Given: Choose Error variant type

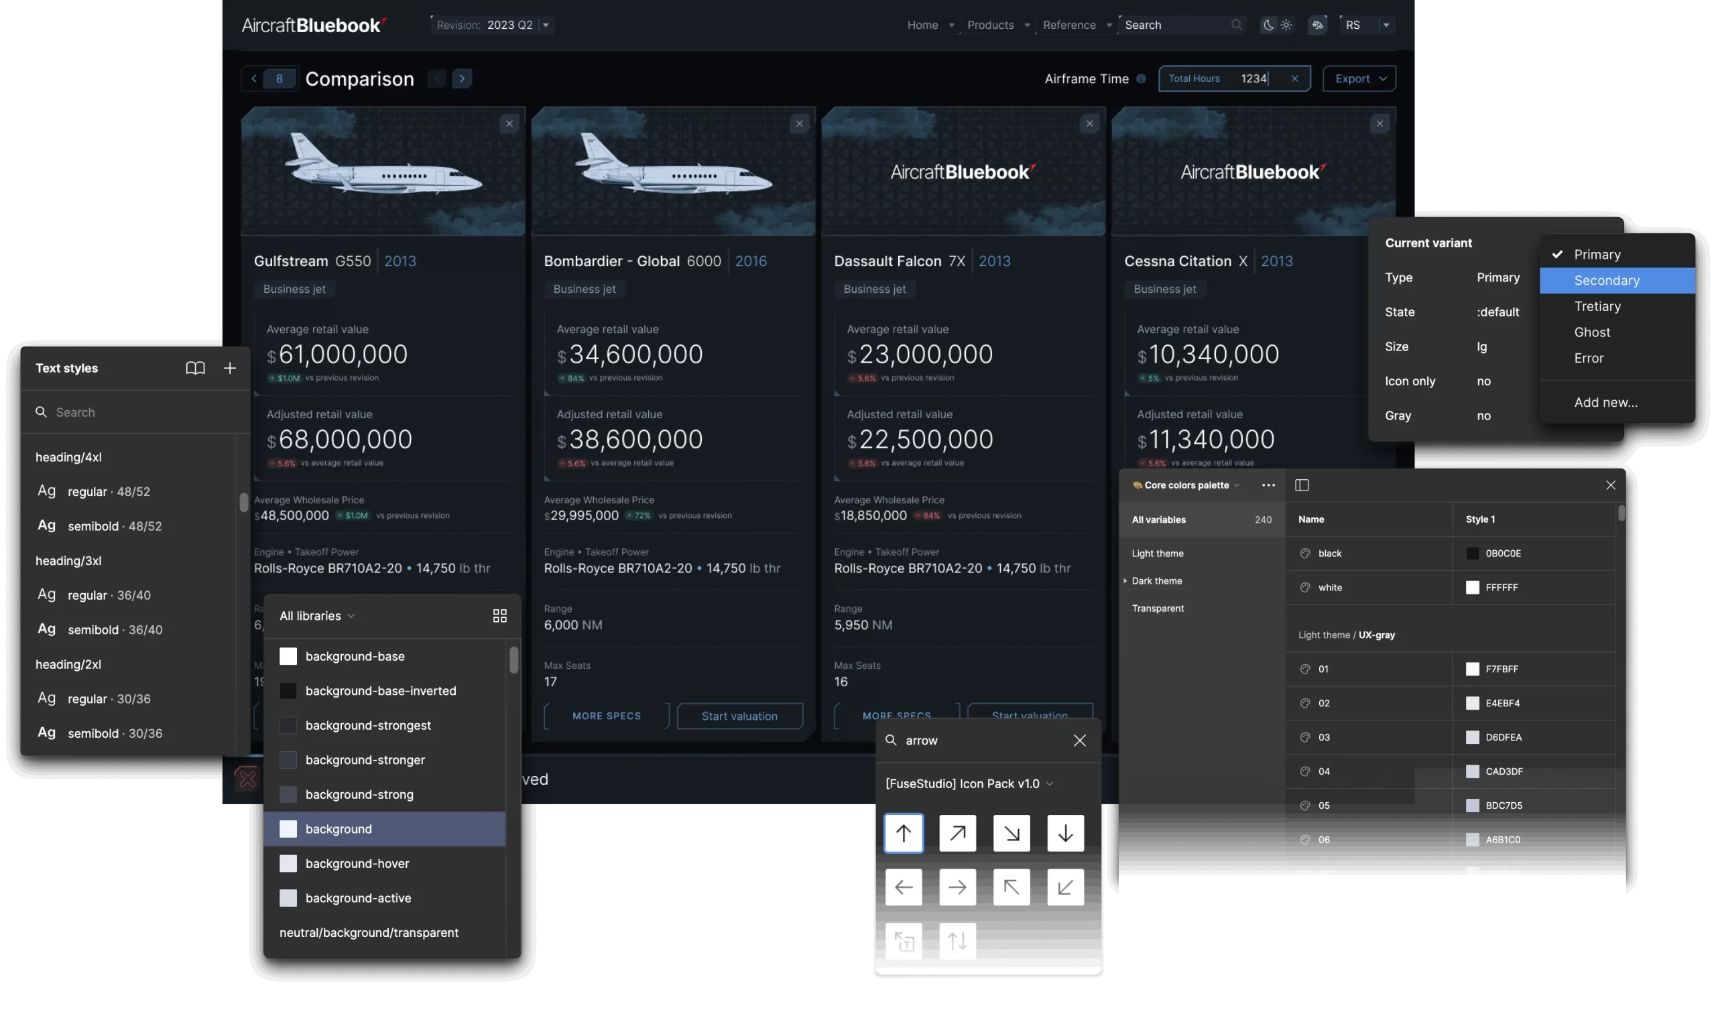Looking at the screenshot, I should pyautogui.click(x=1616, y=358).
